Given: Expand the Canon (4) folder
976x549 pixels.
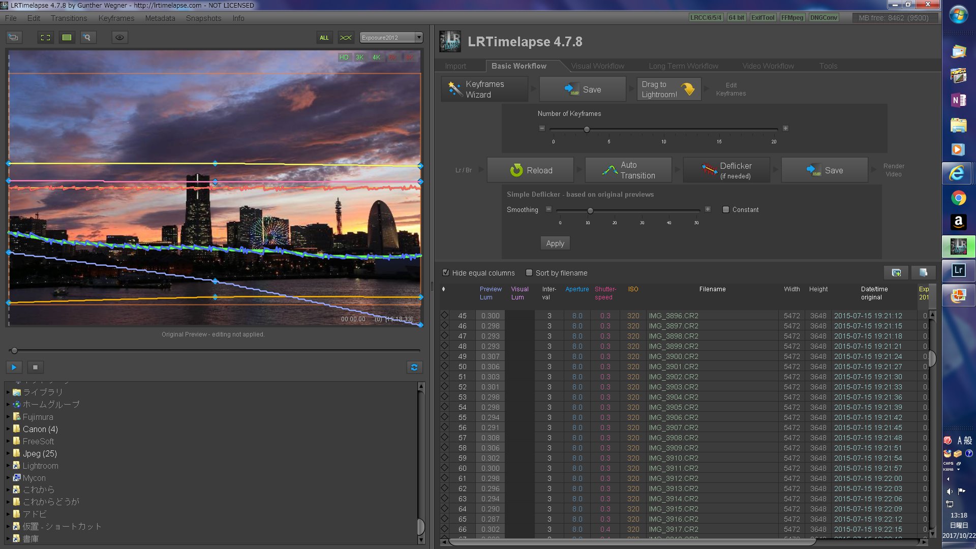Looking at the screenshot, I should (x=8, y=429).
